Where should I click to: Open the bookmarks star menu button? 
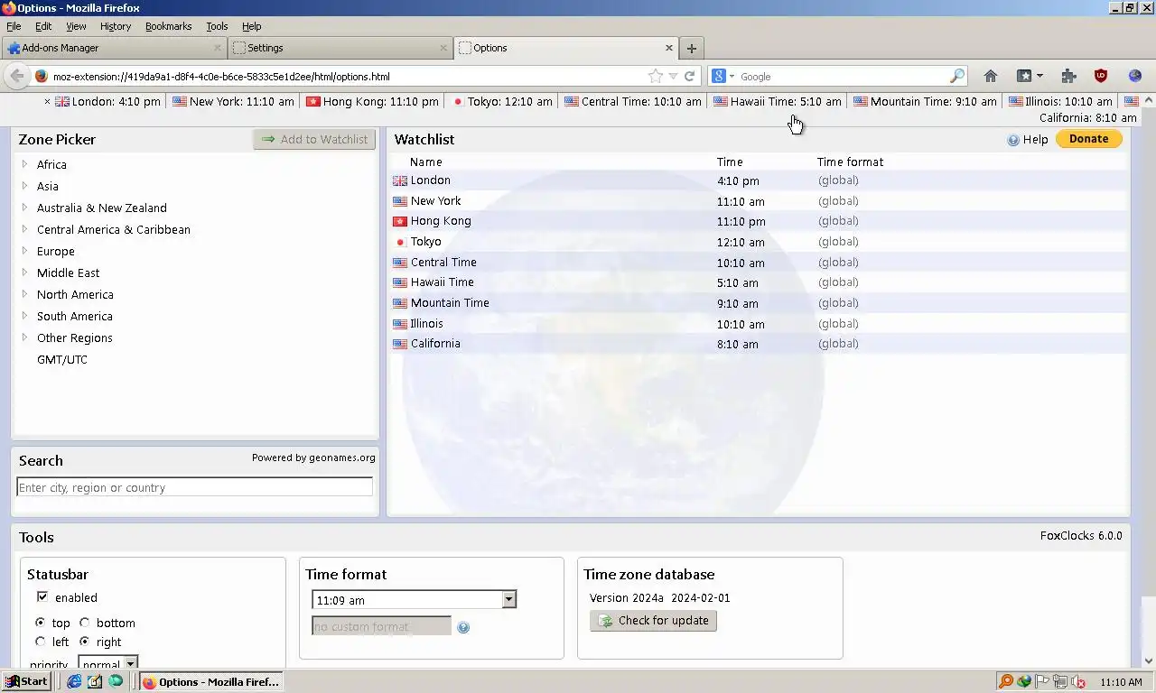pyautogui.click(x=1030, y=77)
